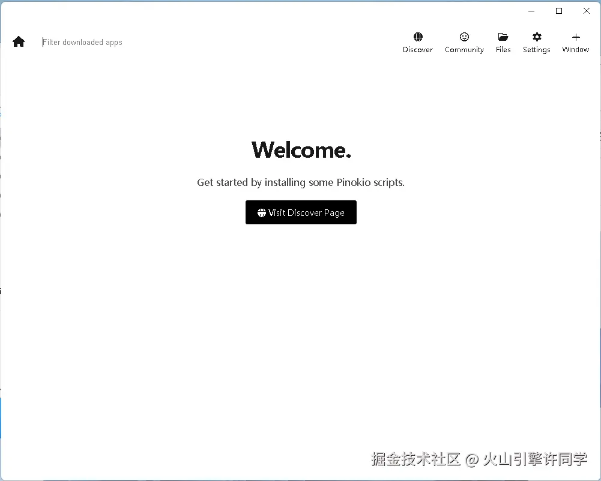Open the Discover page from toolbar
The width and height of the screenshot is (601, 481).
(x=418, y=43)
